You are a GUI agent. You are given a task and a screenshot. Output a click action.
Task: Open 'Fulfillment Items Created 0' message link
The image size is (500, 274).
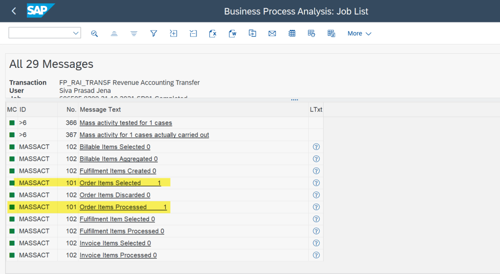(118, 171)
